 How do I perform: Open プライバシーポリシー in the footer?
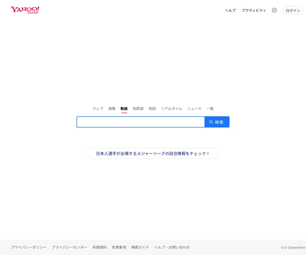click(29, 247)
